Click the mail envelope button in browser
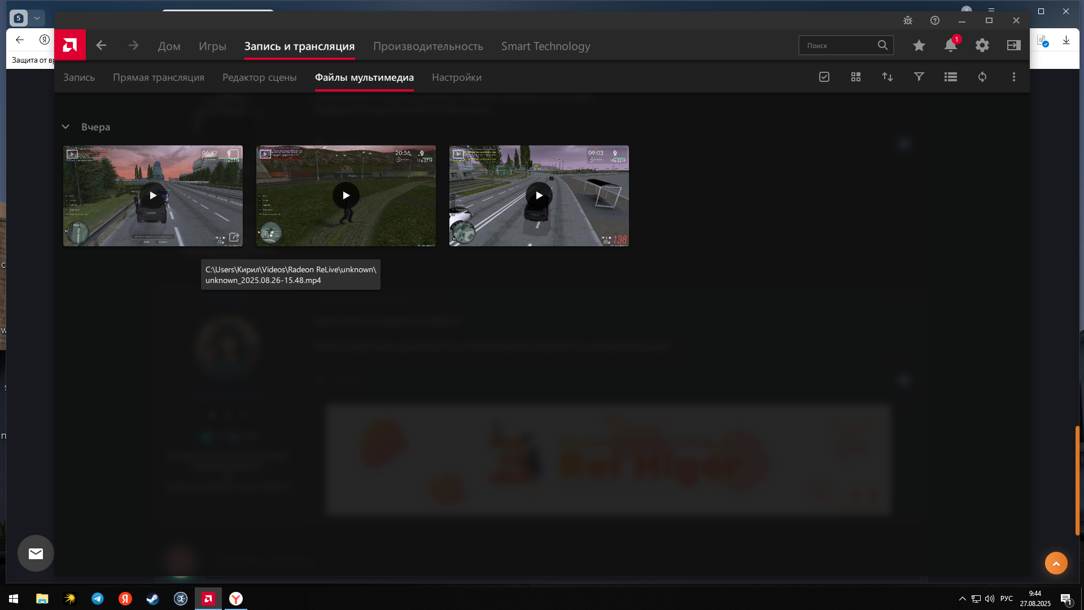This screenshot has width=1084, height=610. [x=36, y=554]
